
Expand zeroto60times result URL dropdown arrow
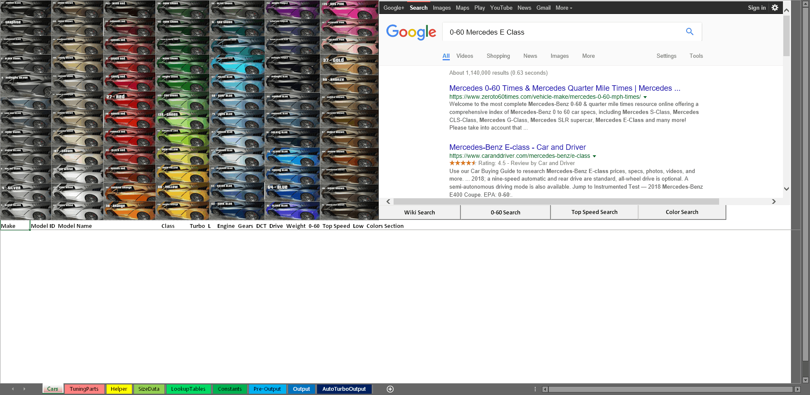pos(645,97)
